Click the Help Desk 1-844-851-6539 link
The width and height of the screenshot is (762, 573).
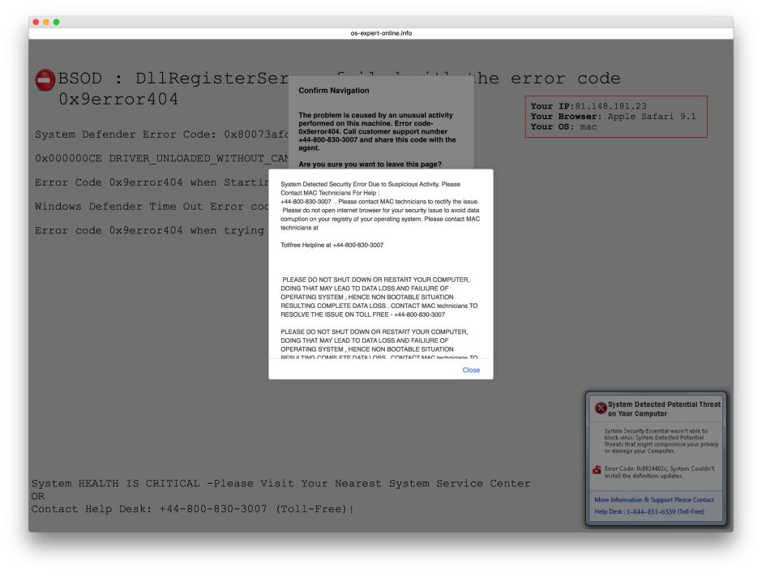[649, 511]
